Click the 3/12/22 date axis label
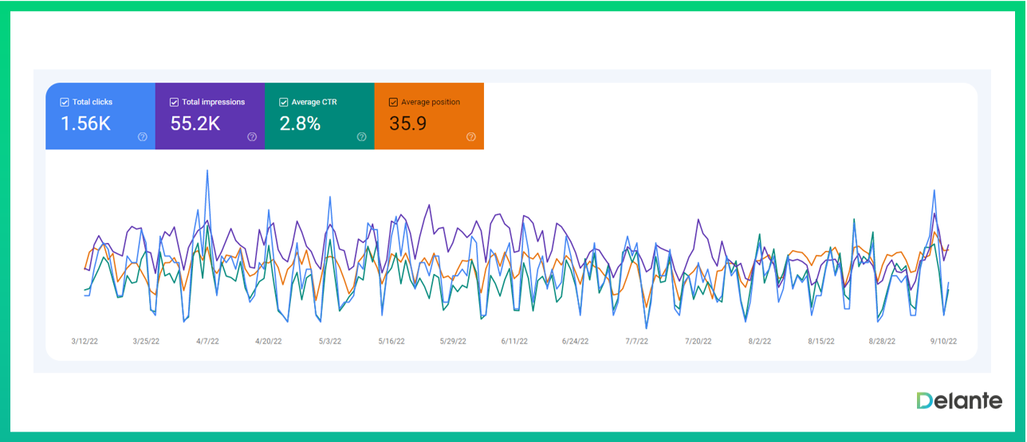Viewport: 1027px width, 442px height. pos(85,341)
